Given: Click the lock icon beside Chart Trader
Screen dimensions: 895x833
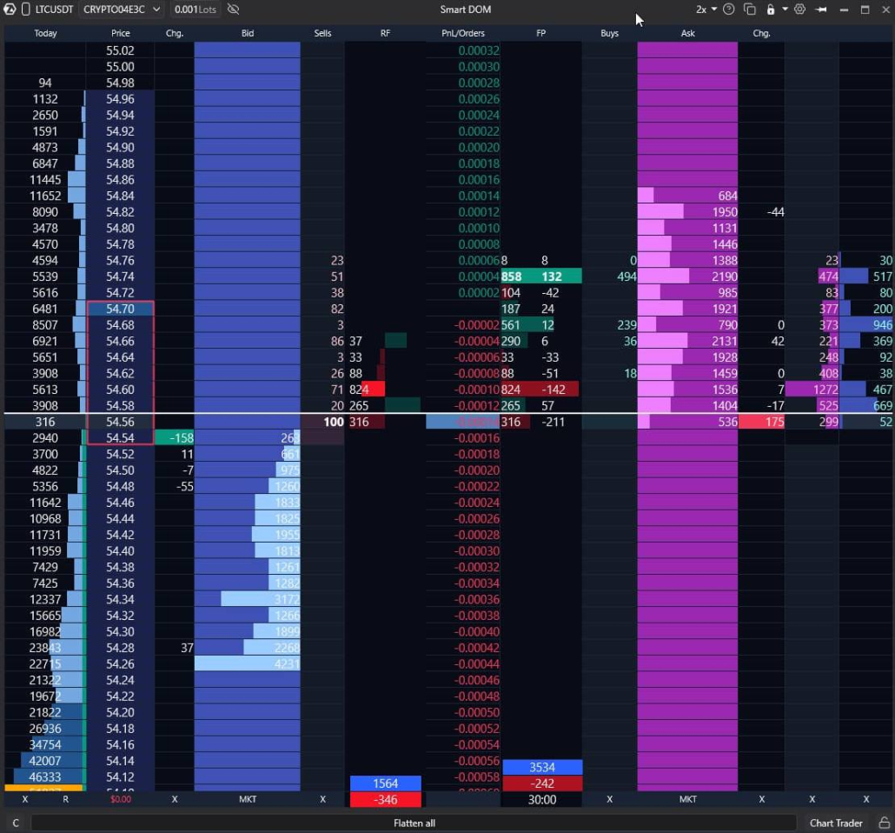Looking at the screenshot, I should click(x=884, y=823).
